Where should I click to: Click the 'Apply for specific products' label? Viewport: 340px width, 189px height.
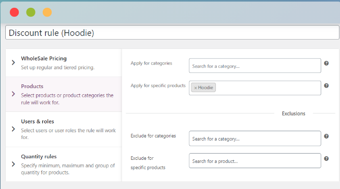click(x=158, y=85)
